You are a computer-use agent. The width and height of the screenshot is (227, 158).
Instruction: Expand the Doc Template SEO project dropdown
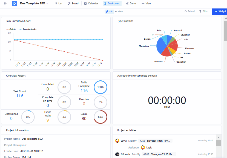pyautogui.click(x=47, y=4)
